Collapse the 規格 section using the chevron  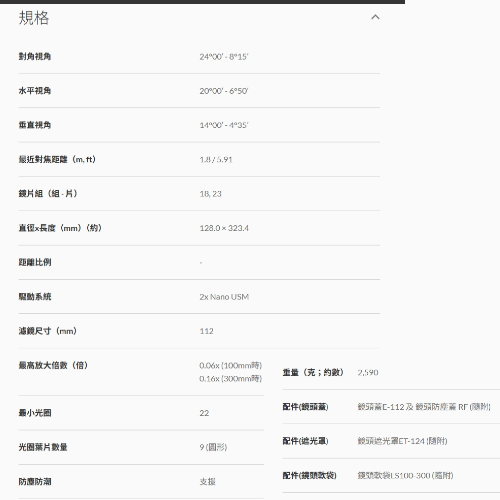(375, 17)
